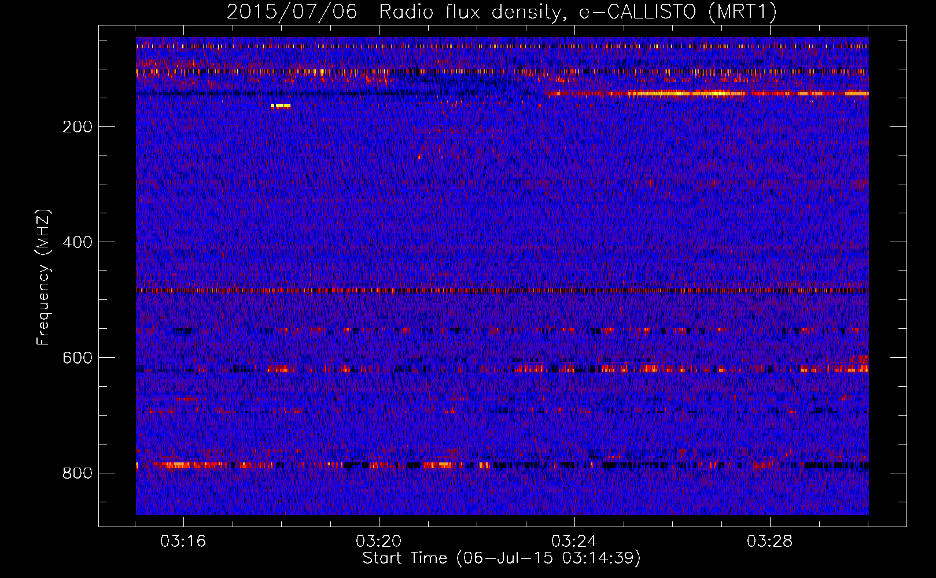Click the 03:16 time tick label
This screenshot has width=936, height=578.
[x=183, y=542]
